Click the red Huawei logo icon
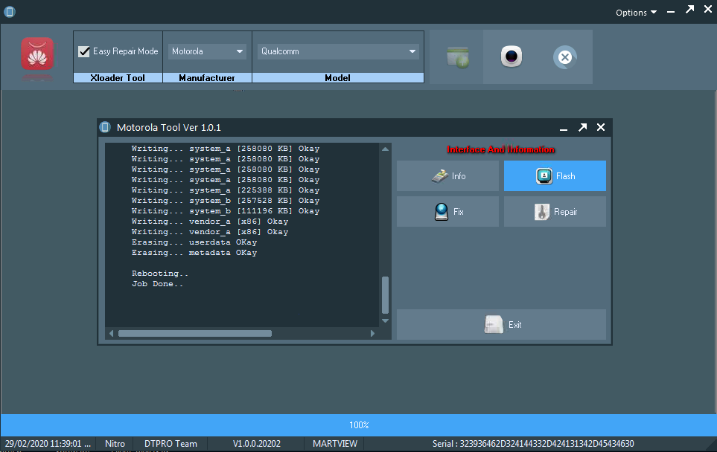 (x=37, y=54)
